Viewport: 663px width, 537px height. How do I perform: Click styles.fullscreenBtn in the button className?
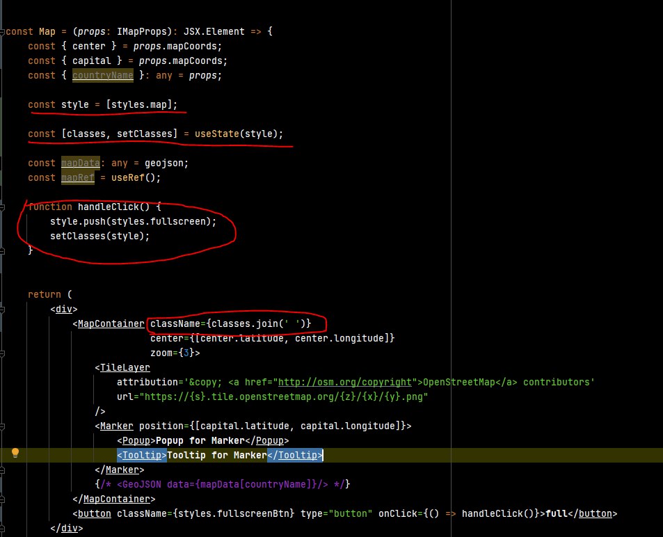pyautogui.click(x=233, y=514)
